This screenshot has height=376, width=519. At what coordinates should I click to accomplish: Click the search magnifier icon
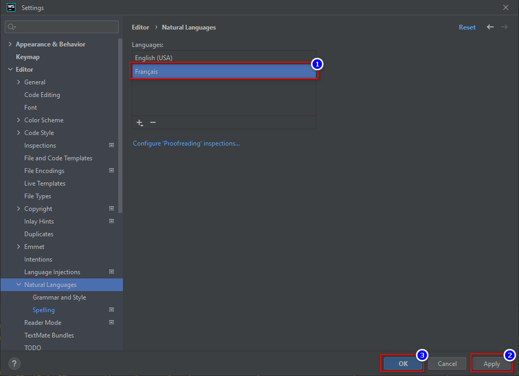(12, 27)
